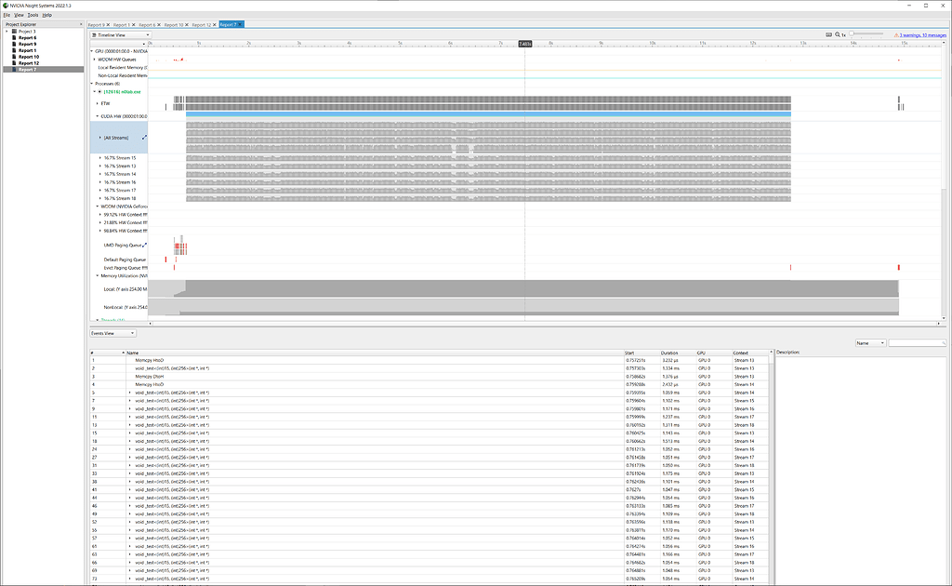Open the Tools menu
The width and height of the screenshot is (952, 586).
(33, 14)
